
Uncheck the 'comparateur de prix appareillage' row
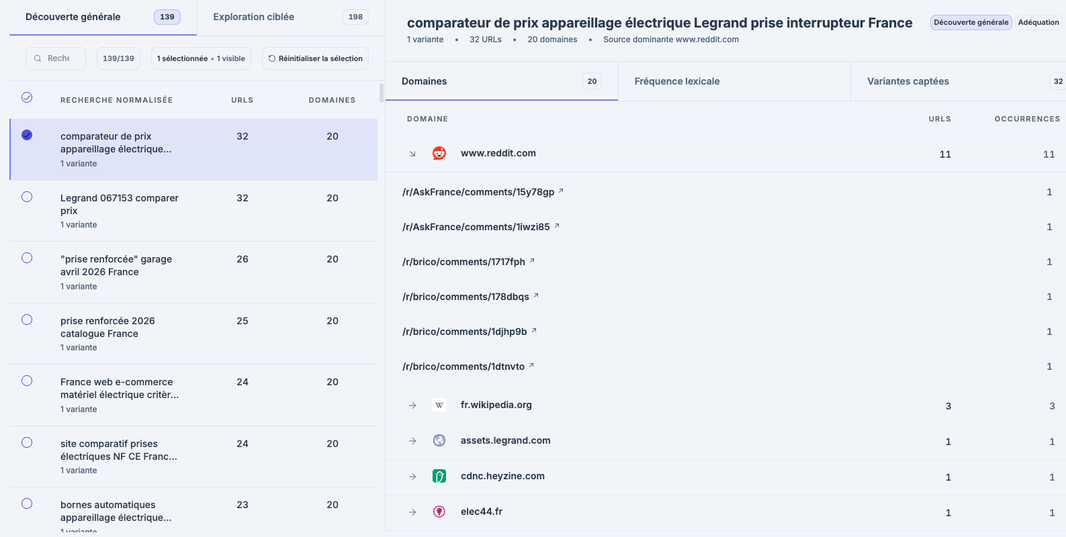click(27, 135)
